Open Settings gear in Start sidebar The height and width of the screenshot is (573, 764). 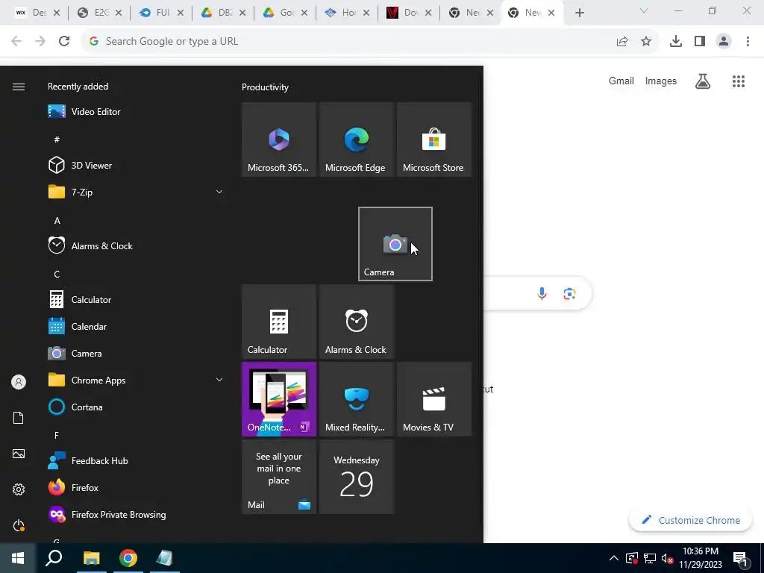point(19,489)
